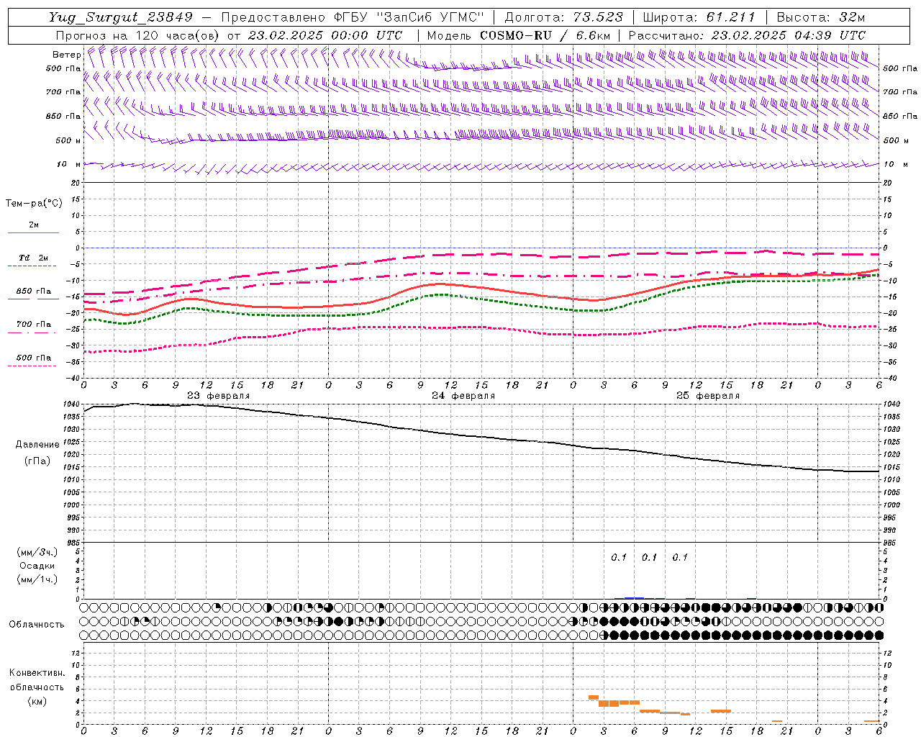Viewport: 921px width, 737px height.
Task: Click the solid line sample under '2м' legend
Action: click(x=33, y=232)
